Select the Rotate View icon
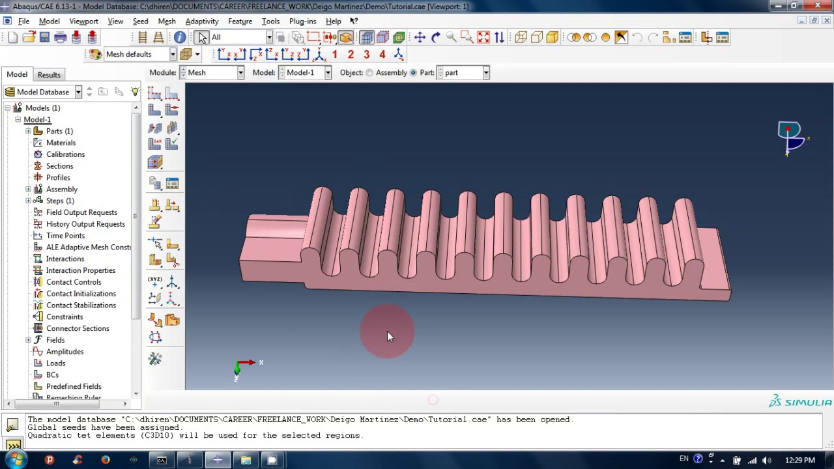Screen dimensions: 834x469 click(436, 38)
